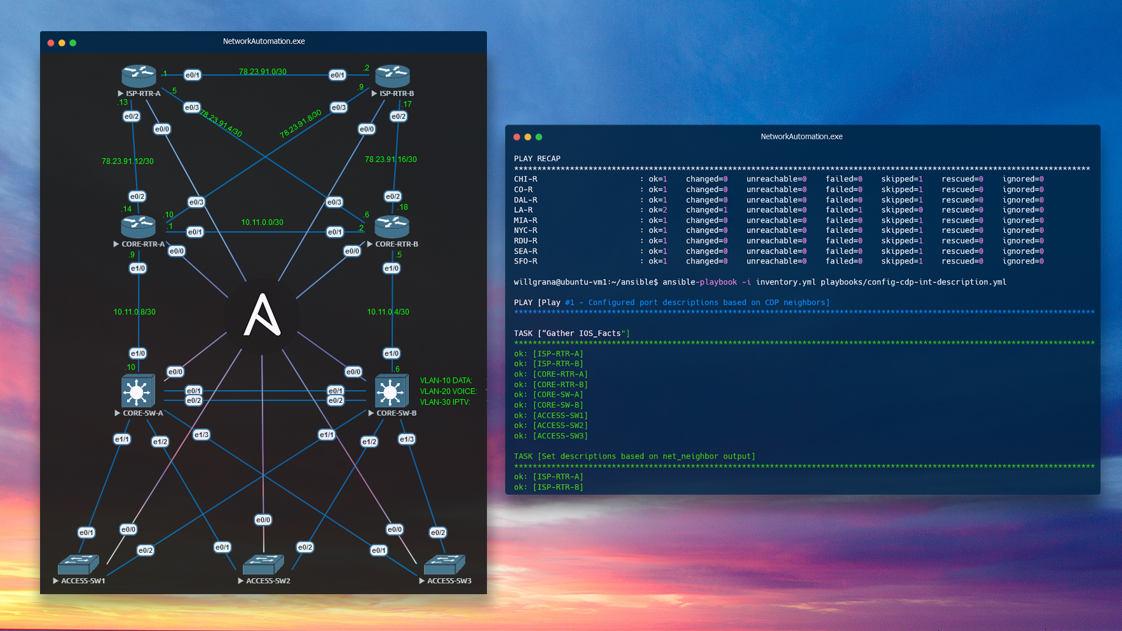The image size is (1122, 631).
Task: Select the CORE-RTR-B router icon
Action: [x=392, y=226]
